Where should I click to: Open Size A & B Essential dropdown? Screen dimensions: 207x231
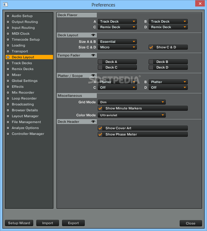(117, 42)
